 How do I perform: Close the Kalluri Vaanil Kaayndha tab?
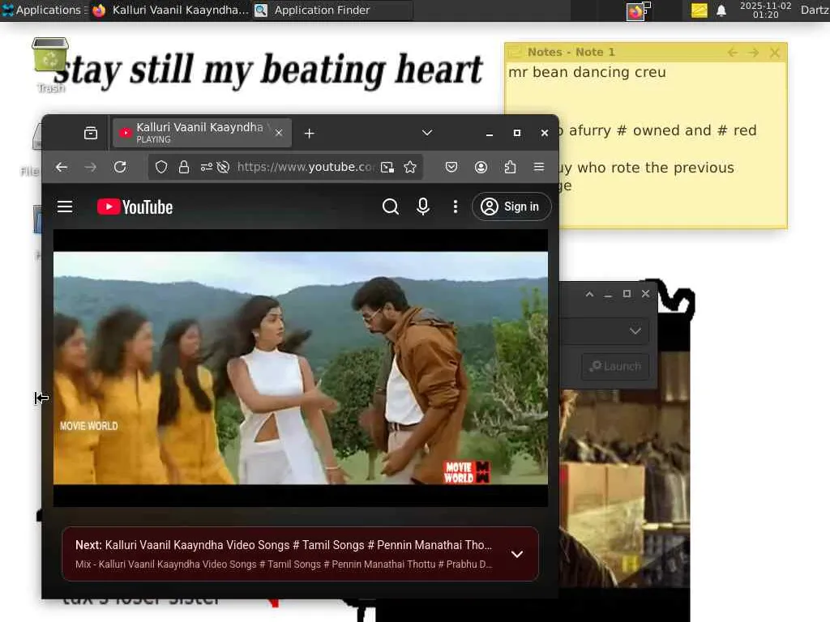coord(279,134)
